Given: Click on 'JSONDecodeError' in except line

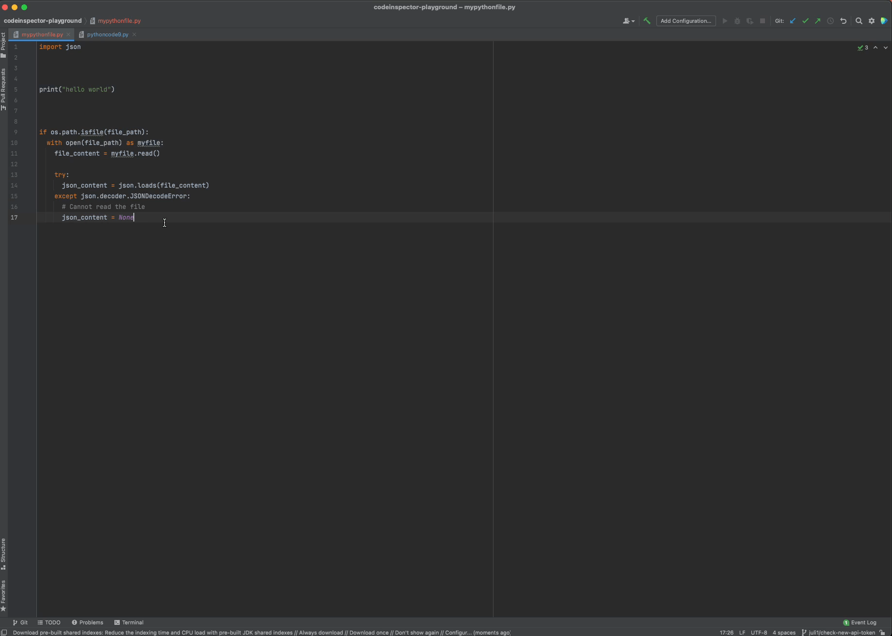Looking at the screenshot, I should point(158,196).
